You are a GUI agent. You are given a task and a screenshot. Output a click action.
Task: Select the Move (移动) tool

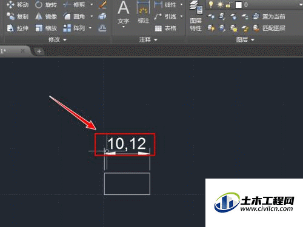pos(18,5)
